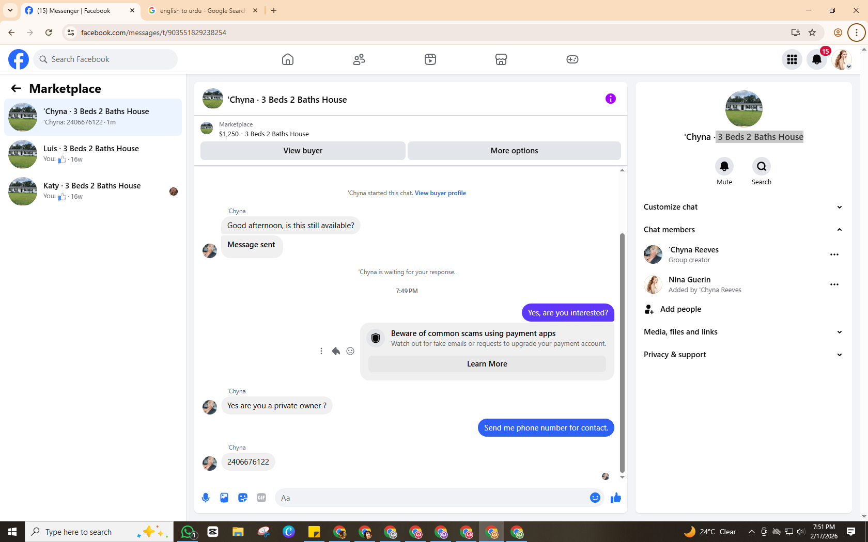Click the listing thumbnail in right panel
The height and width of the screenshot is (542, 868).
point(743,109)
